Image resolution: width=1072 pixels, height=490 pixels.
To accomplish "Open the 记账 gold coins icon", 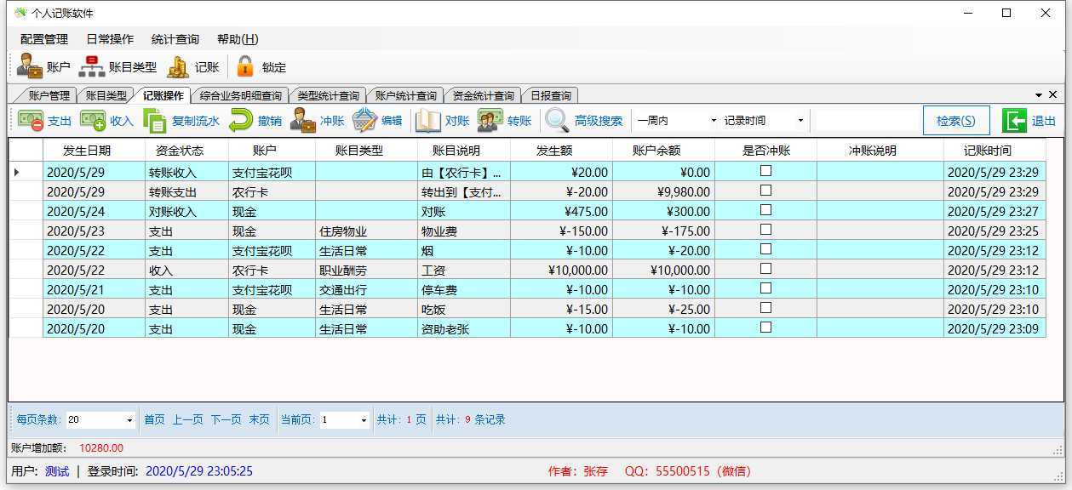I will pos(179,66).
